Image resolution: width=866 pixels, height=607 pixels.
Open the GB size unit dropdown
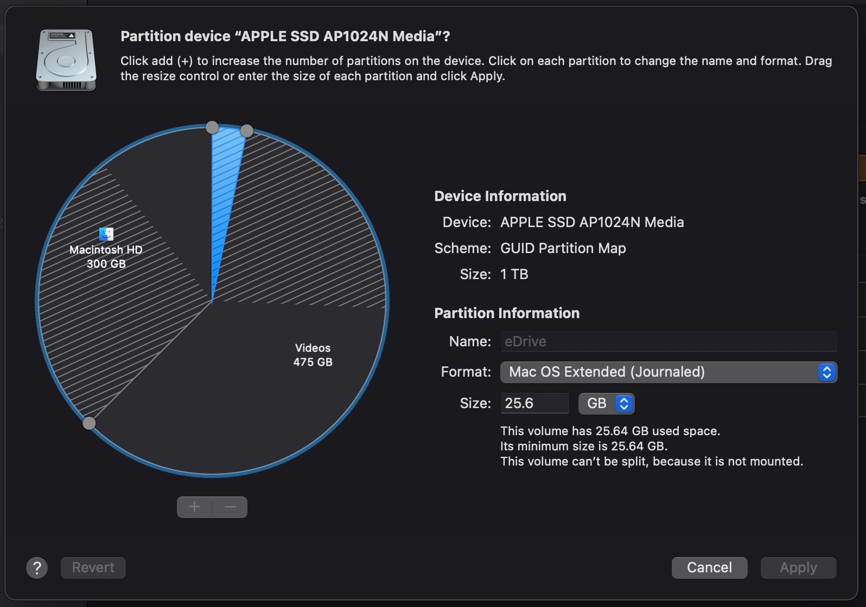click(x=606, y=404)
